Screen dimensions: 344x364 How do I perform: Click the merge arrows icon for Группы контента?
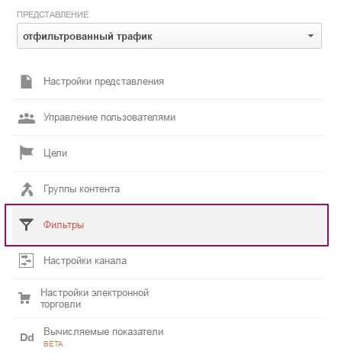tap(27, 189)
